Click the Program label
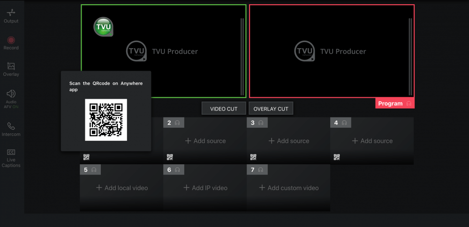The height and width of the screenshot is (227, 469). pyautogui.click(x=390, y=103)
